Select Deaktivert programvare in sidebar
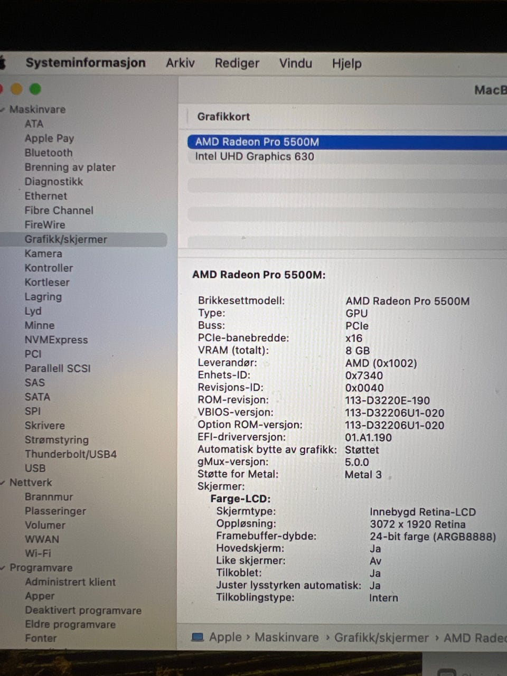Screen dimensions: 507x676 [83, 611]
